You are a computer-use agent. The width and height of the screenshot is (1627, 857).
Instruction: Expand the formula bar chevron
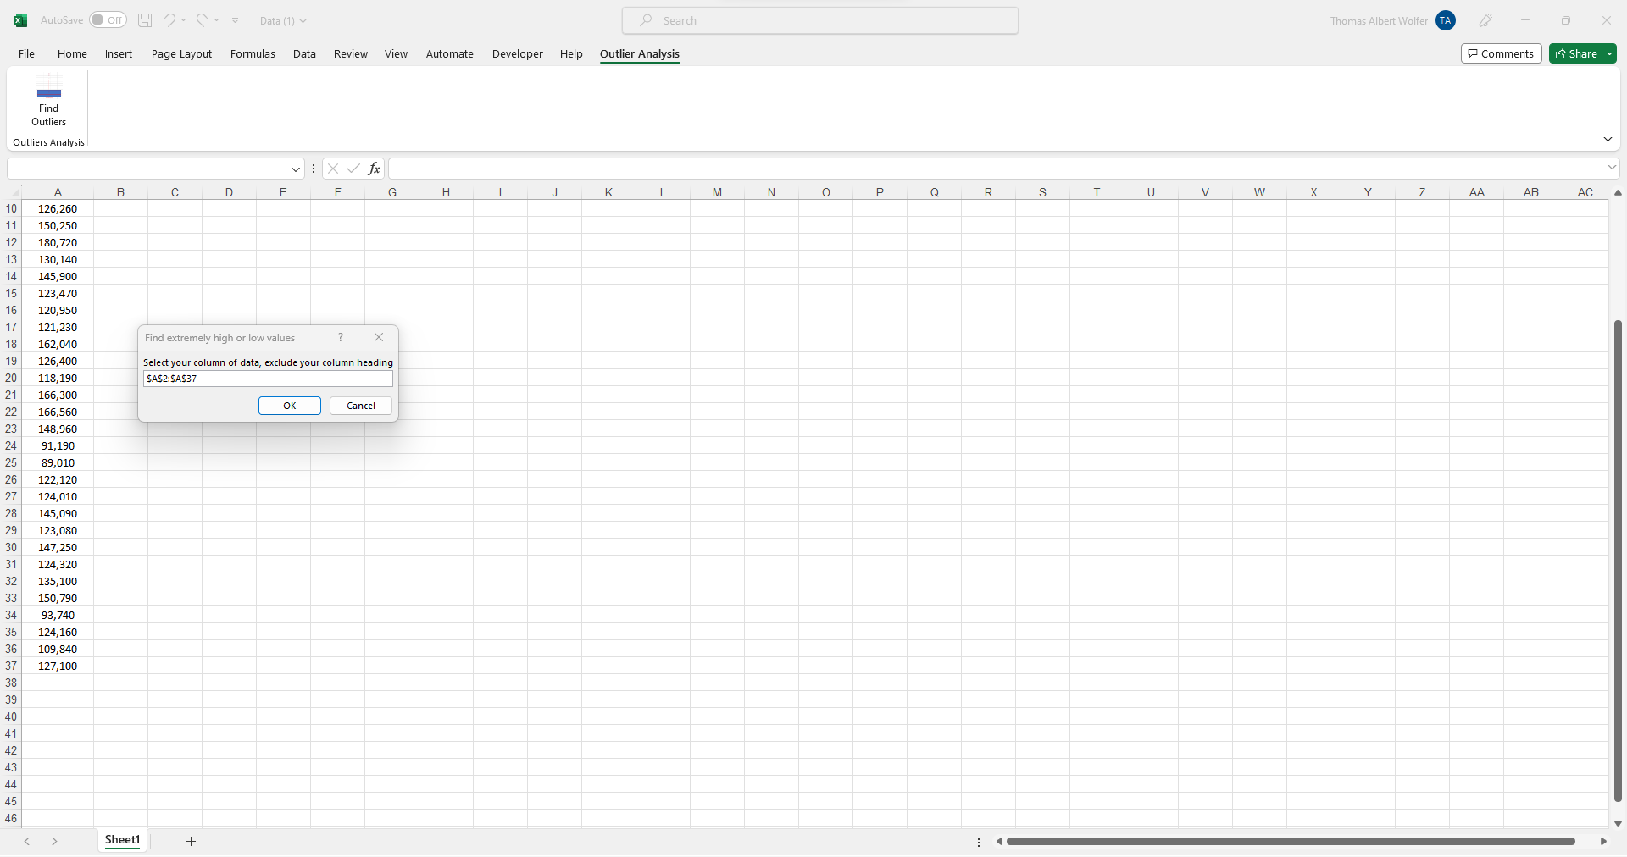[x=1612, y=168]
